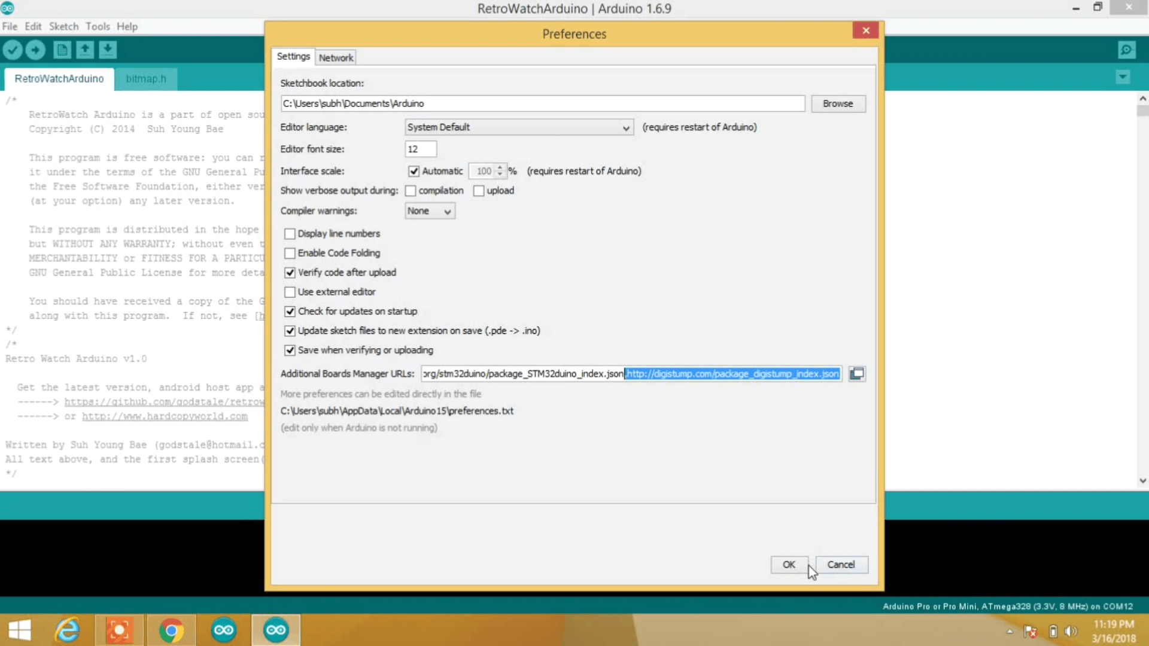Click the editor vertical scrollbar down arrow
The height and width of the screenshot is (646, 1149).
[x=1142, y=480]
